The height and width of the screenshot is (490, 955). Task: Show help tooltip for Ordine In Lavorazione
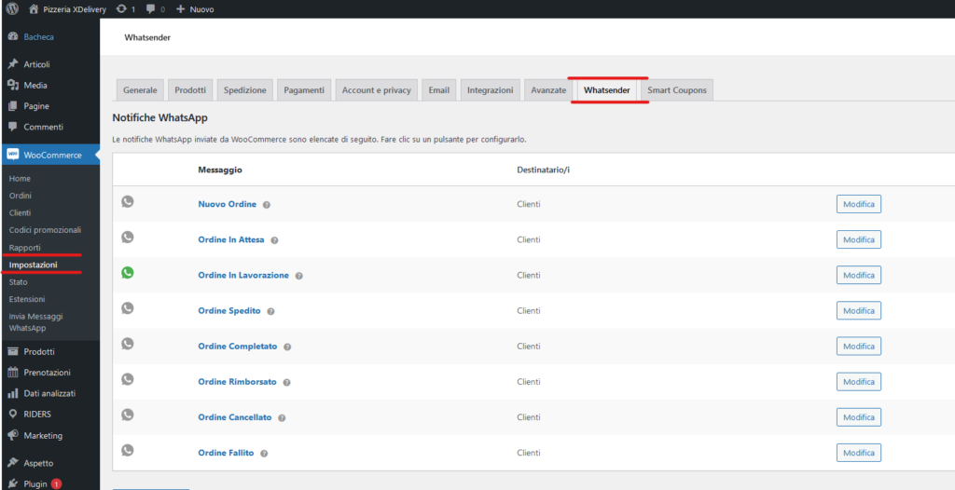pos(299,276)
